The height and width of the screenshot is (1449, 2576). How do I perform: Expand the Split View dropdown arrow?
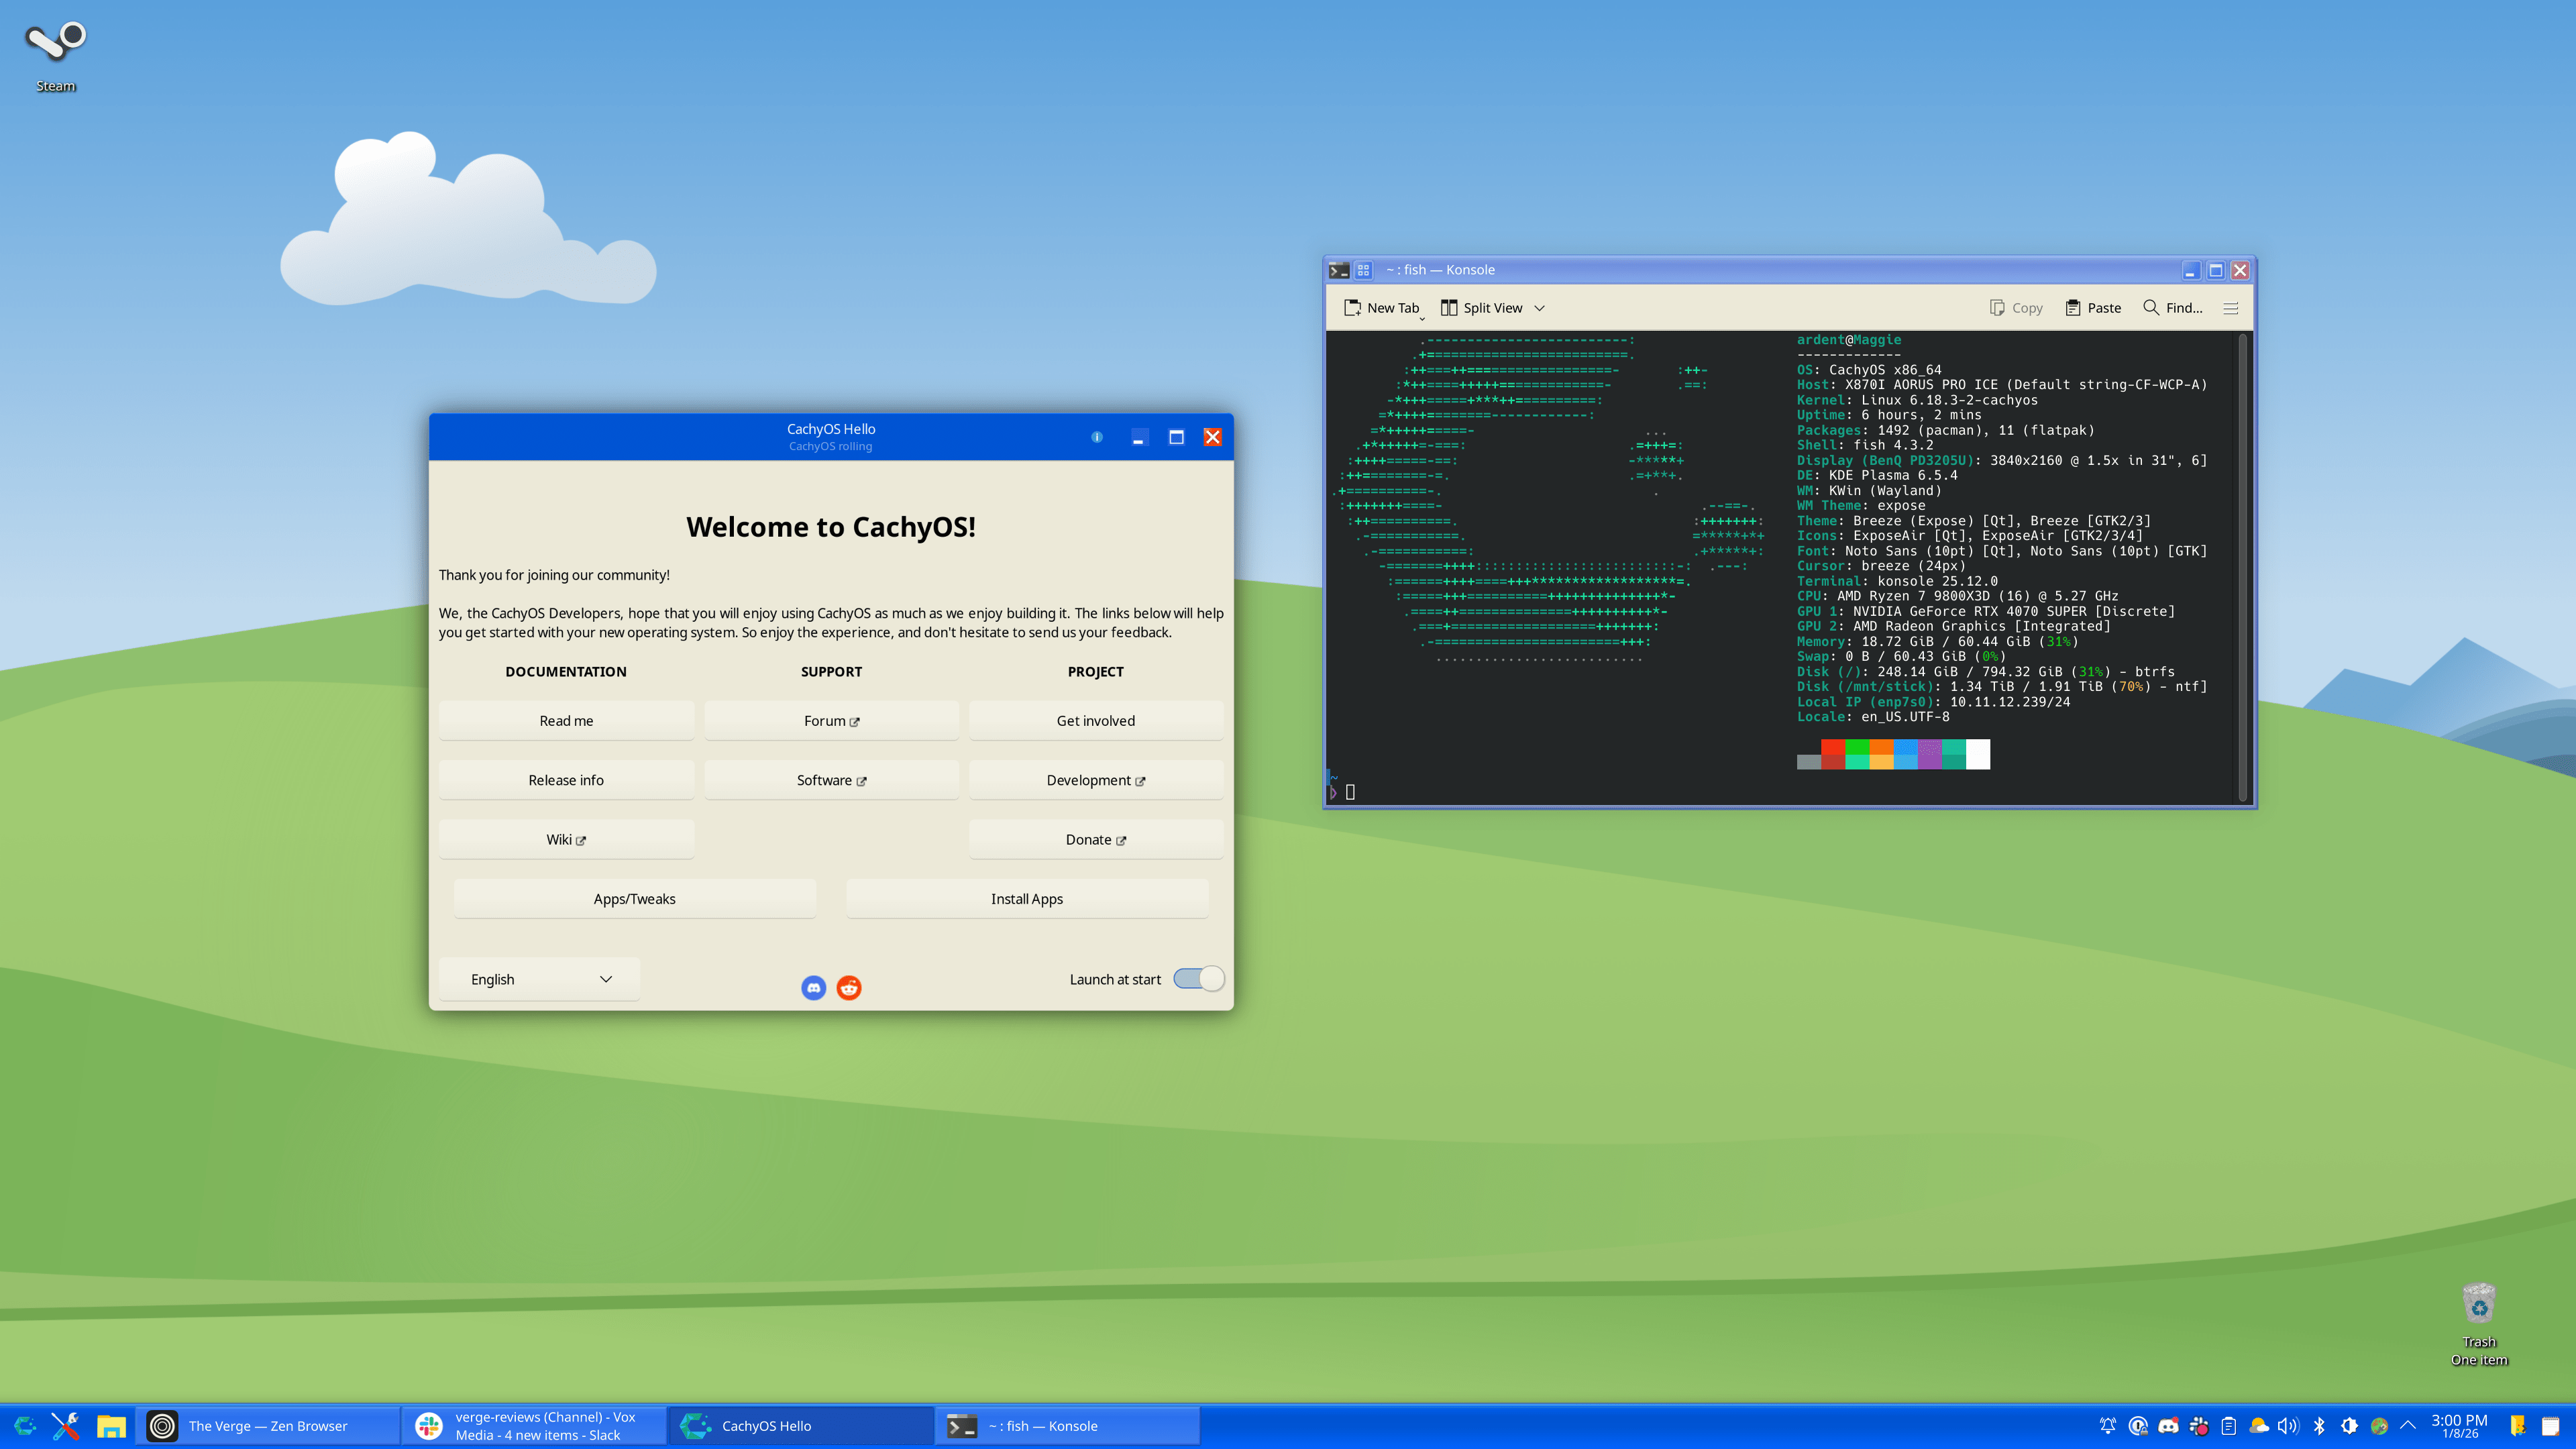(1539, 308)
